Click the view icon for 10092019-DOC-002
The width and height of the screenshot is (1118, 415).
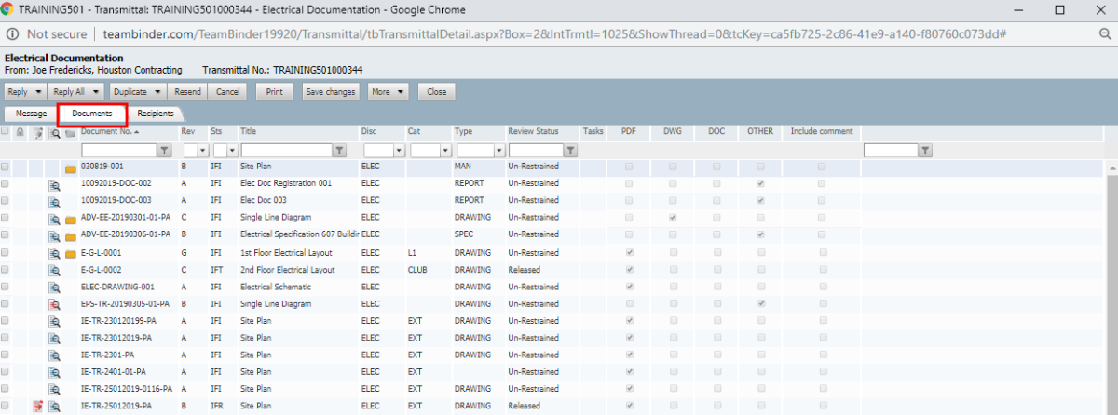[x=54, y=185]
